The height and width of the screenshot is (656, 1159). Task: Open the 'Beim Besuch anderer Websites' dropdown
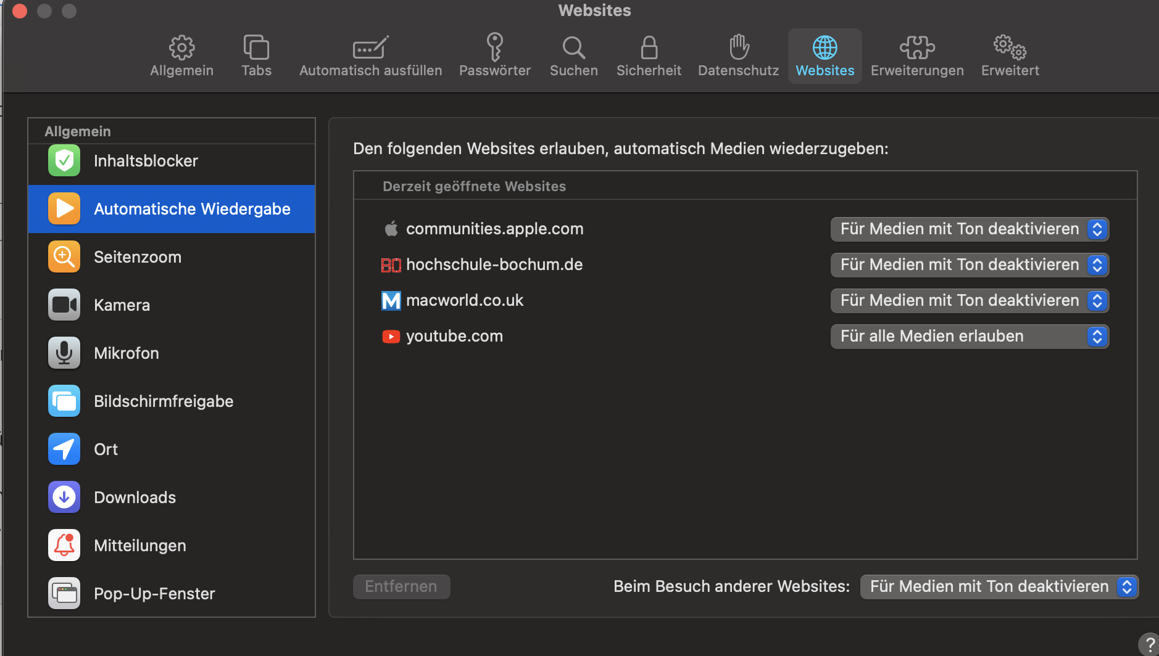click(999, 586)
